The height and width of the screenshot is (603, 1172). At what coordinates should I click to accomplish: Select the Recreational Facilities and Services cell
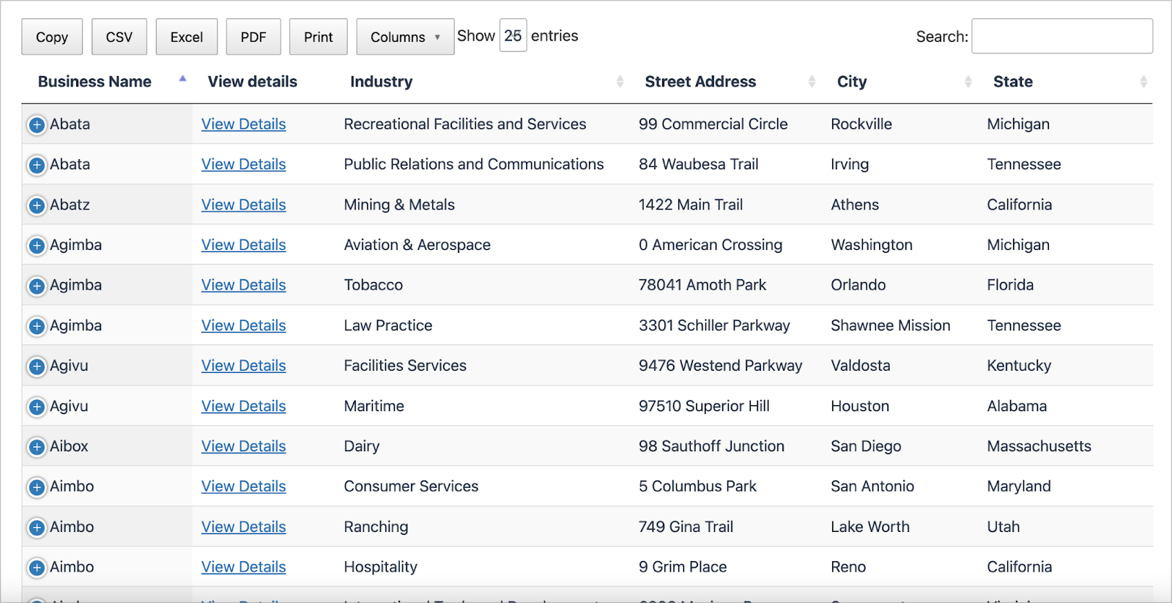tap(465, 124)
